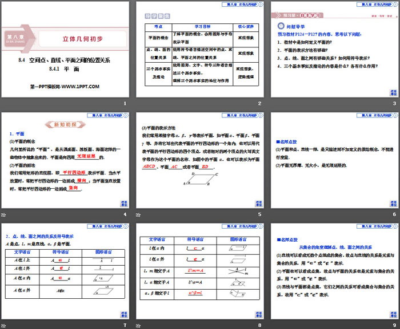400x329 pixels.
Task: Click the red 平行四边形 answer on slide 4
Action: pos(74,172)
